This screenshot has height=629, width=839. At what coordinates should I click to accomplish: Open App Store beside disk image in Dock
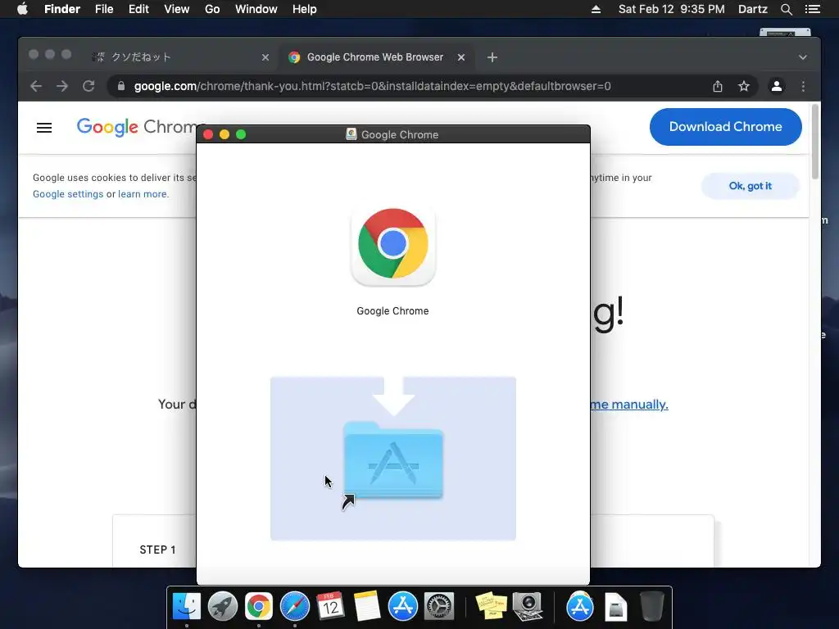(580, 607)
